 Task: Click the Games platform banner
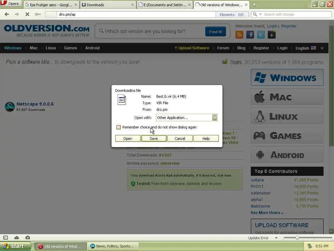point(287,135)
